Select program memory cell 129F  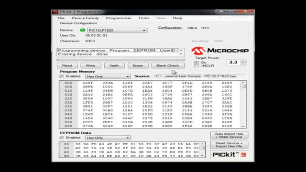tap(88, 91)
